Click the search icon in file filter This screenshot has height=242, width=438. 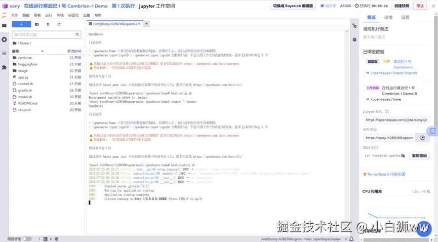coord(77,34)
